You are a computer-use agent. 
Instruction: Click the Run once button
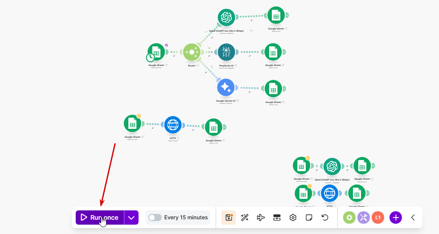pyautogui.click(x=100, y=218)
